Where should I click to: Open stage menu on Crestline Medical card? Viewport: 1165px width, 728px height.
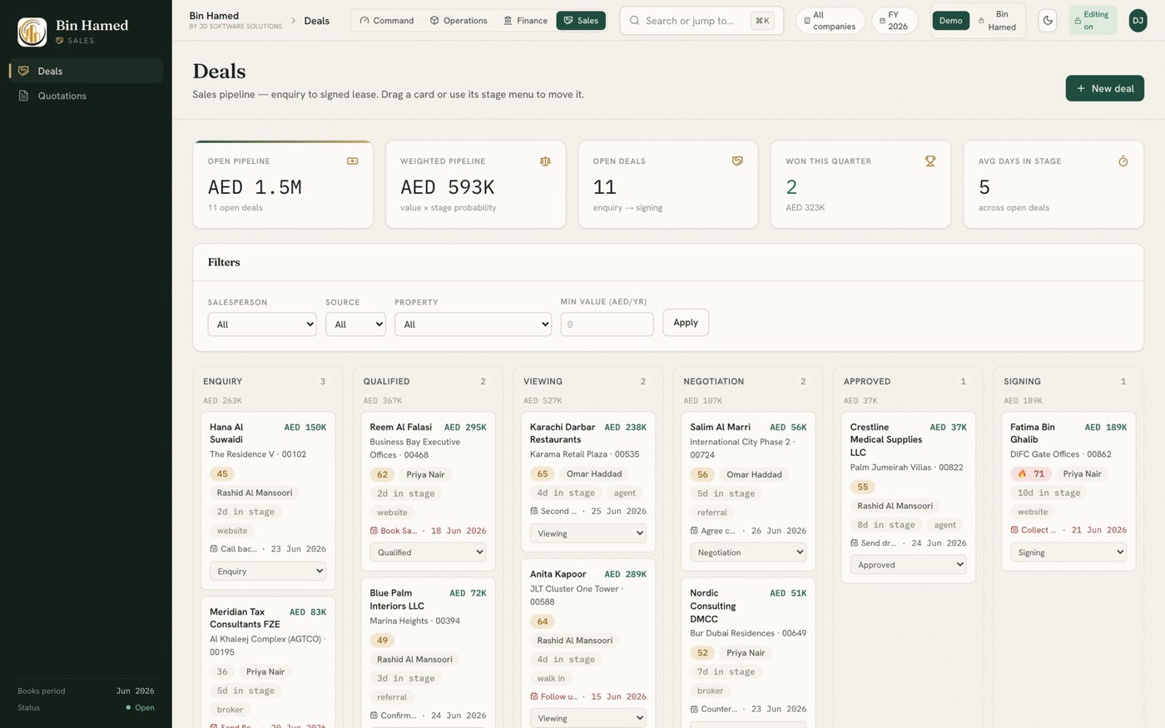coord(908,565)
